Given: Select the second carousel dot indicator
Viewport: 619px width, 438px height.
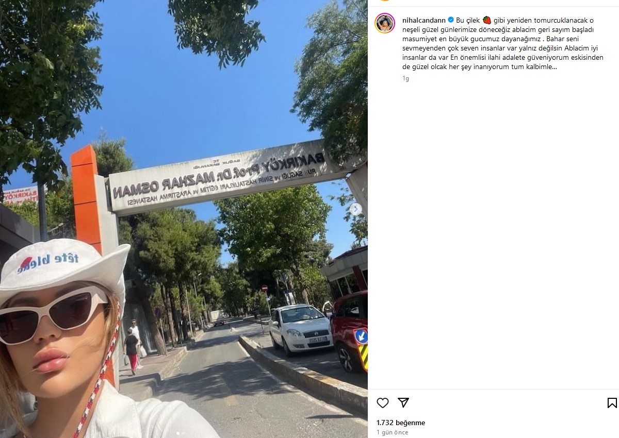Looking at the screenshot, I should (x=184, y=433).
